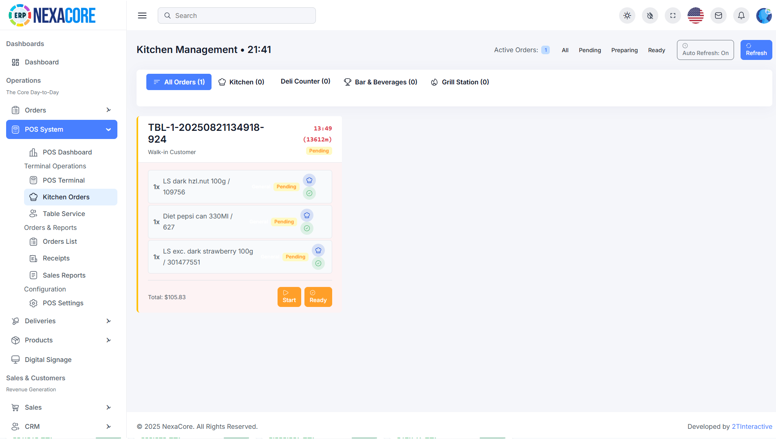Viewport: 776px width, 439px height.
Task: Open the 2TInteractive developer link
Action: (752, 426)
